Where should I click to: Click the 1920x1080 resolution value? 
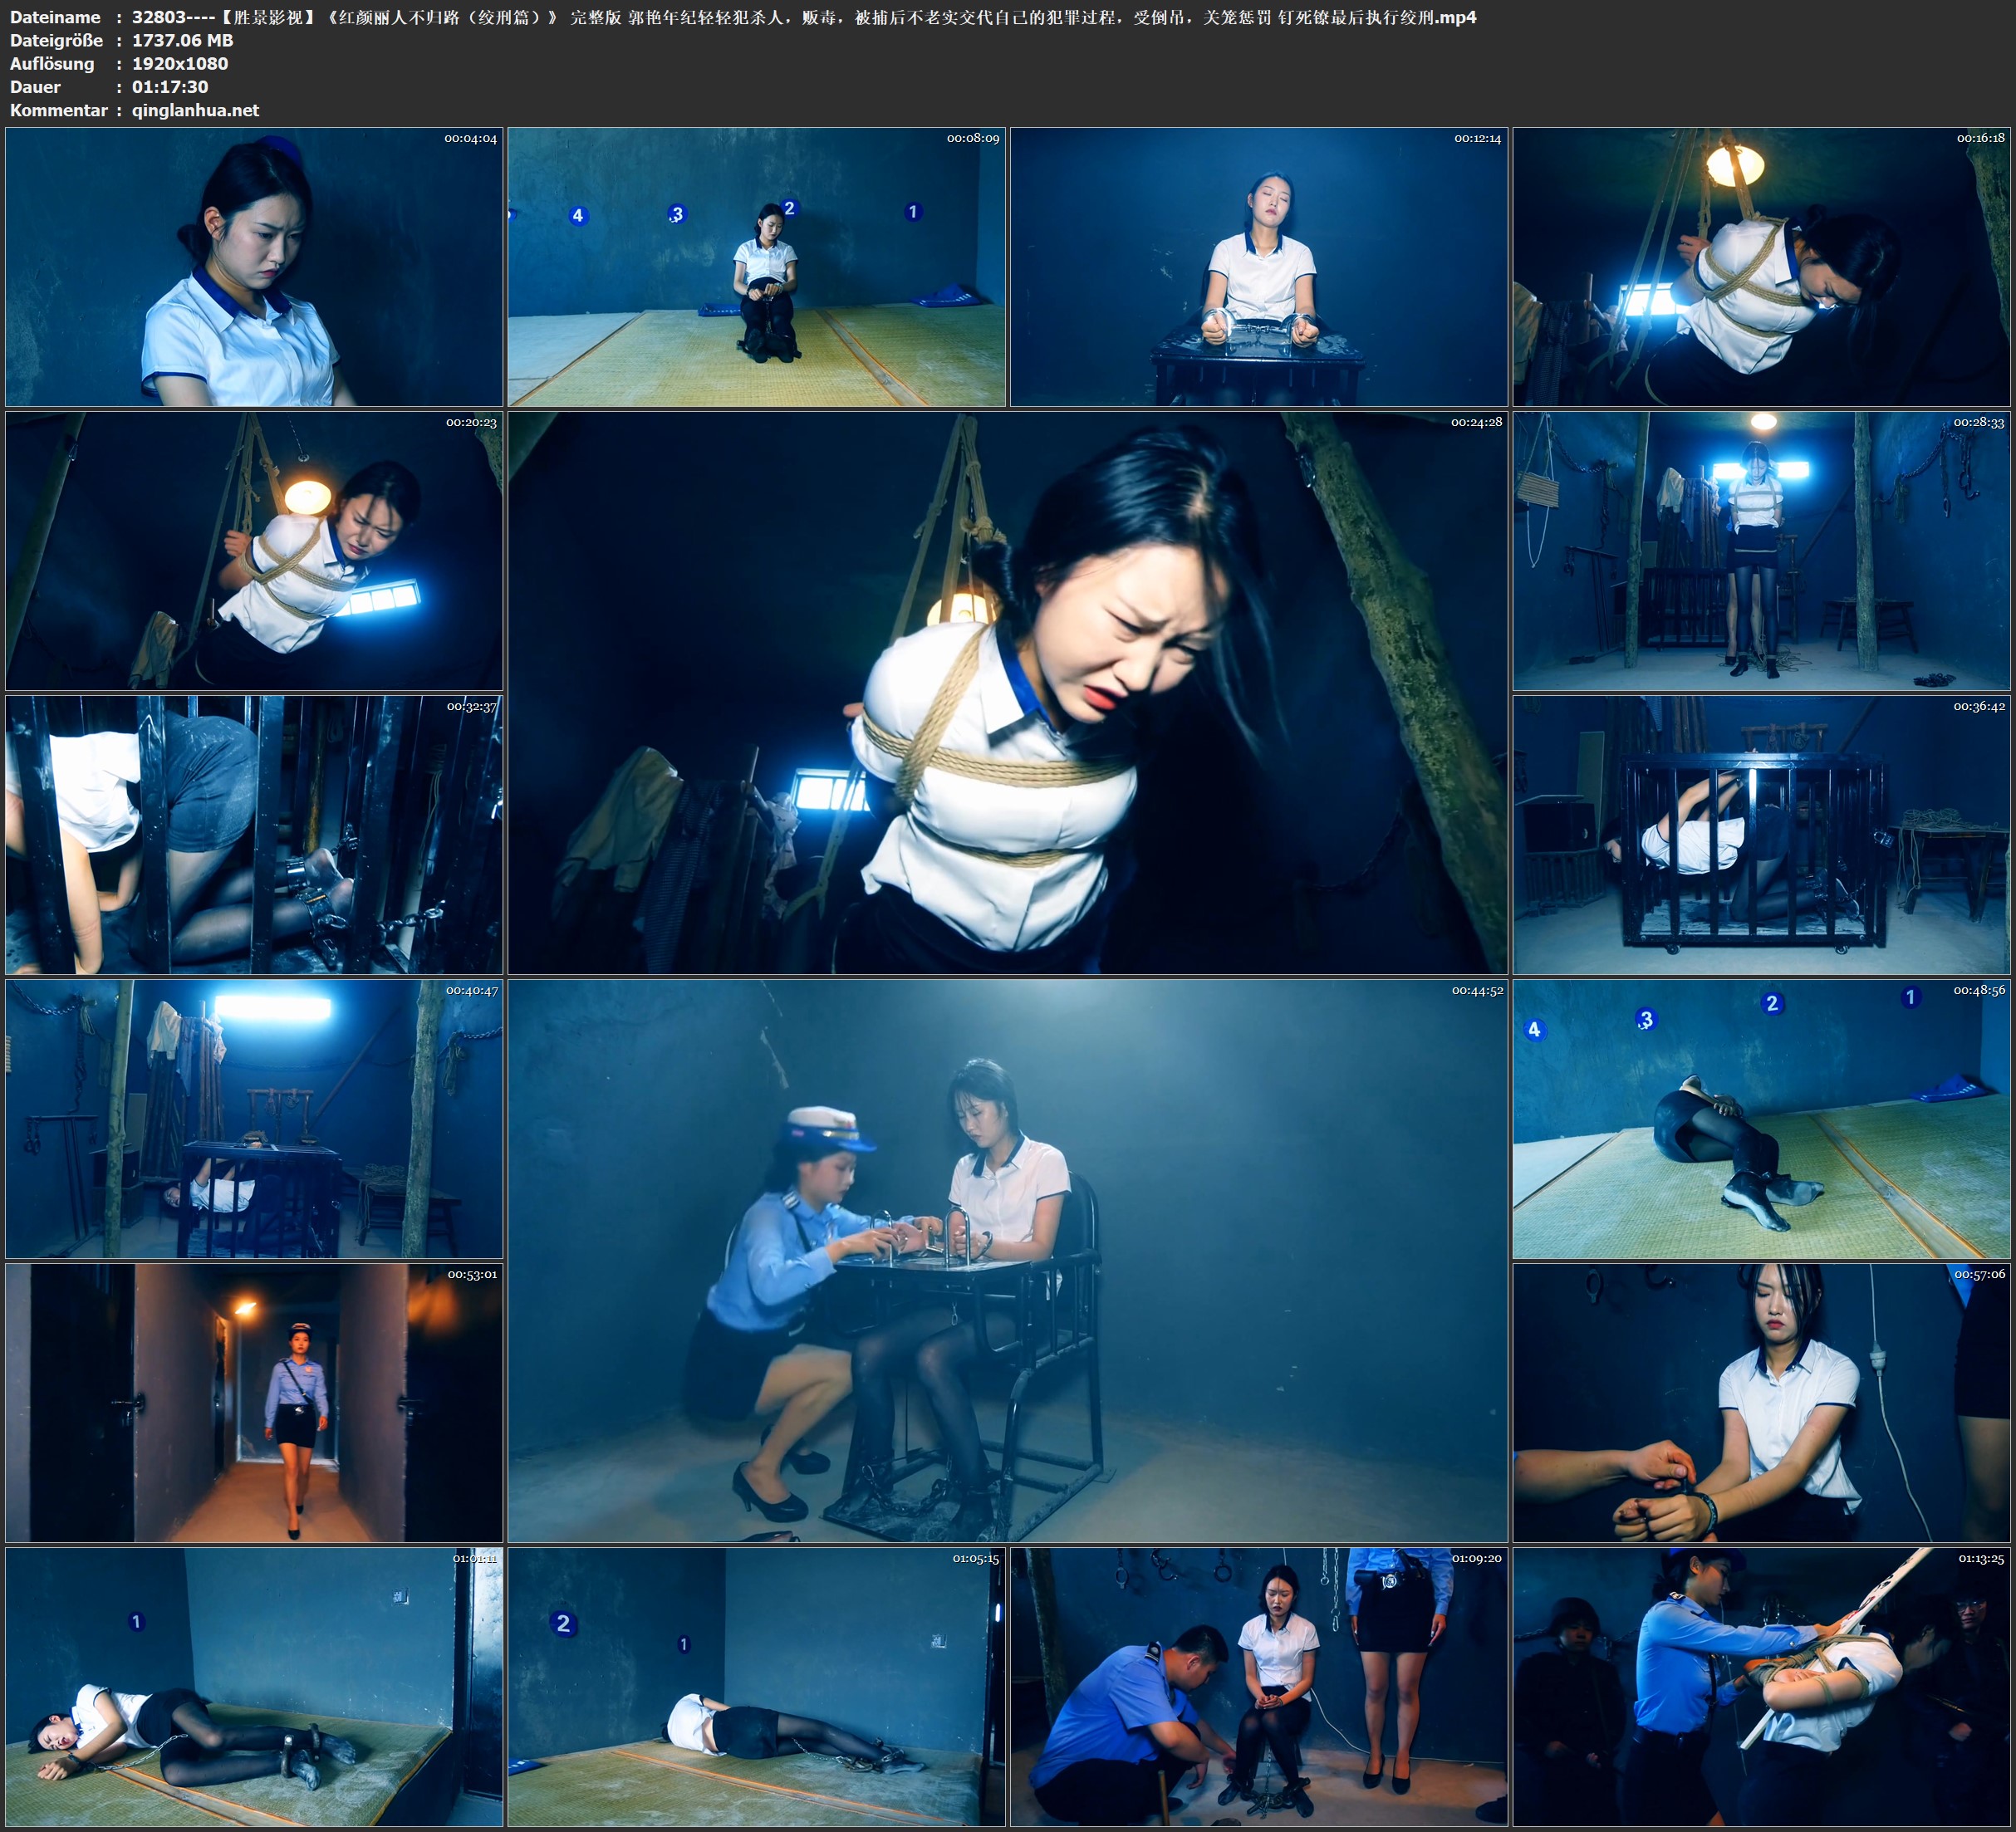point(180,63)
